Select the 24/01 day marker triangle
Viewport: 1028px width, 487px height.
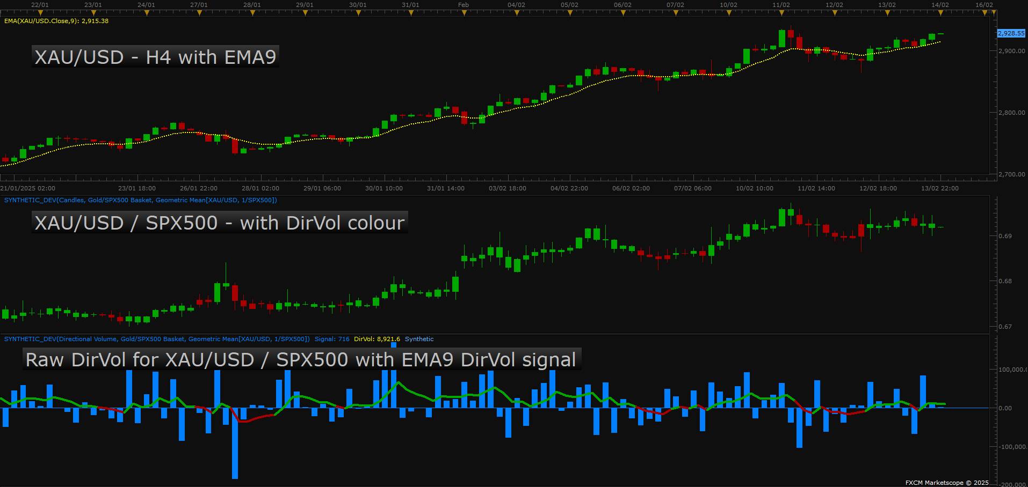pos(146,13)
